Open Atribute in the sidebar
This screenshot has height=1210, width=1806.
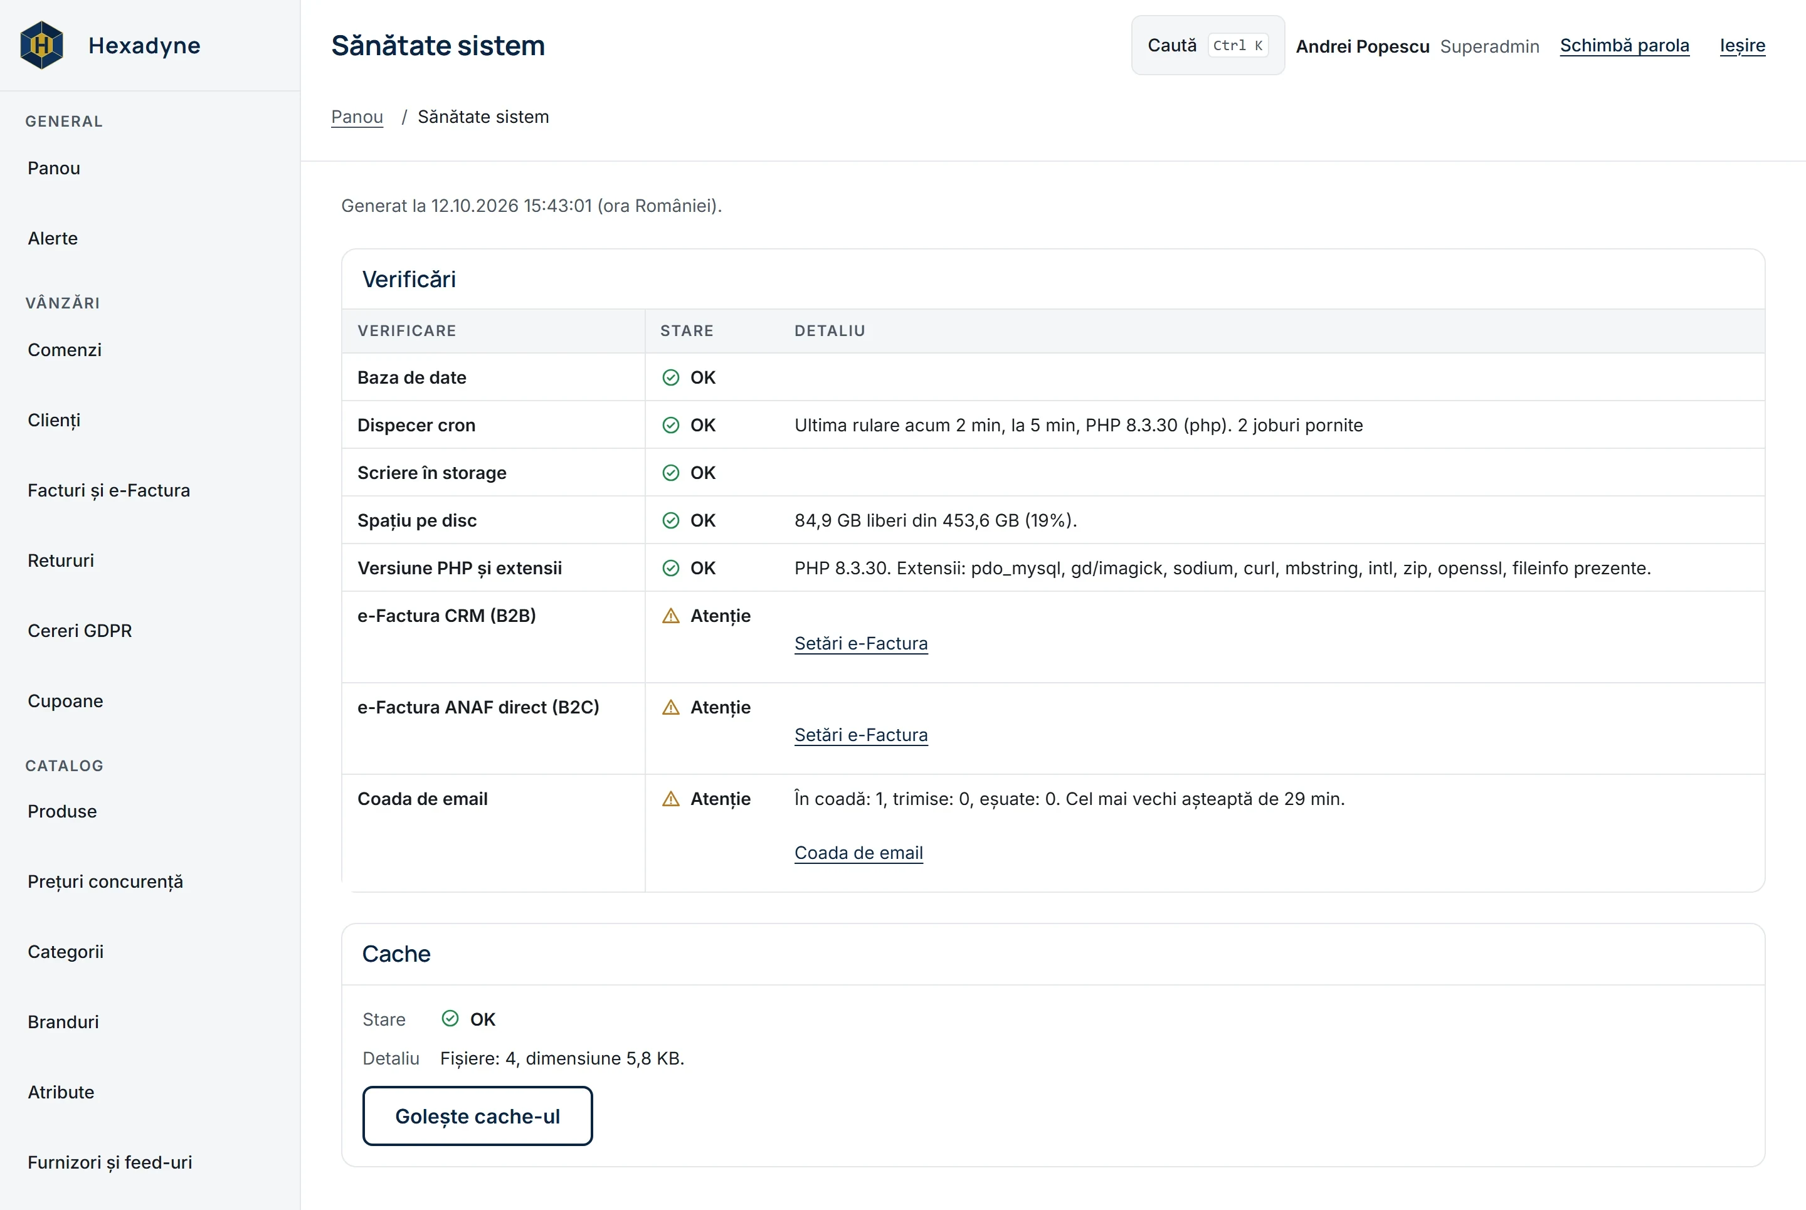pos(61,1092)
